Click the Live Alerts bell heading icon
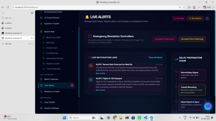216x121 pixels. tap(87, 17)
